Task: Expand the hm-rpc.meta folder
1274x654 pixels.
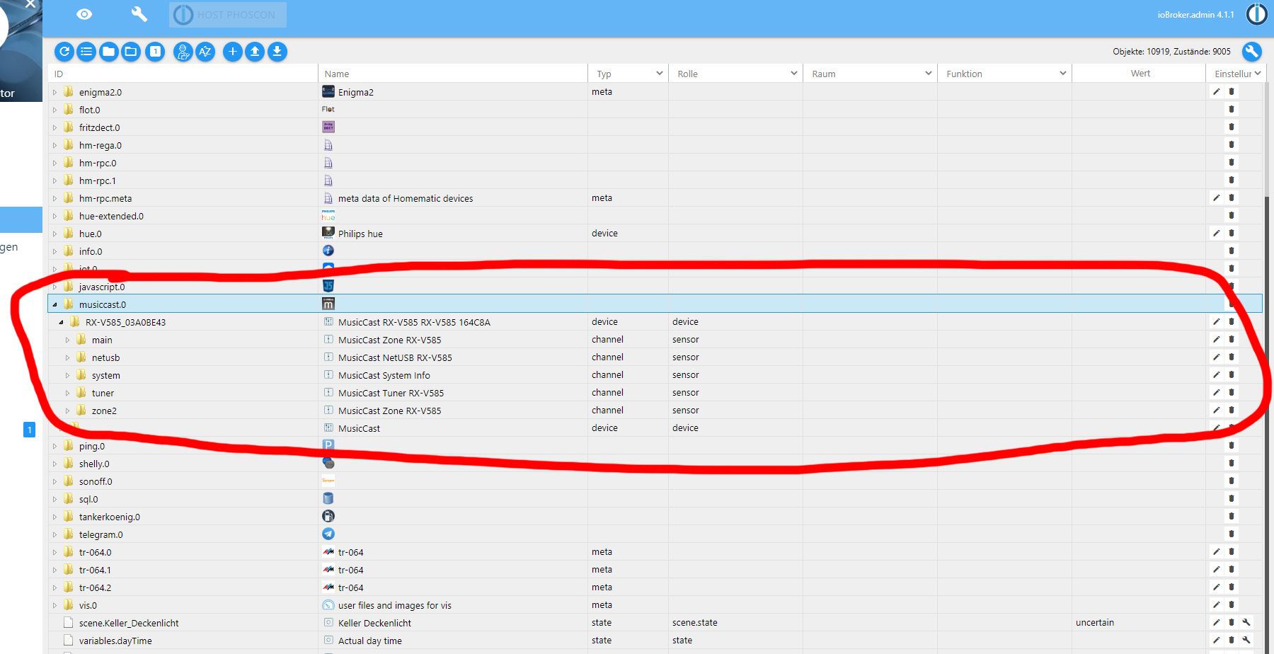Action: (54, 198)
